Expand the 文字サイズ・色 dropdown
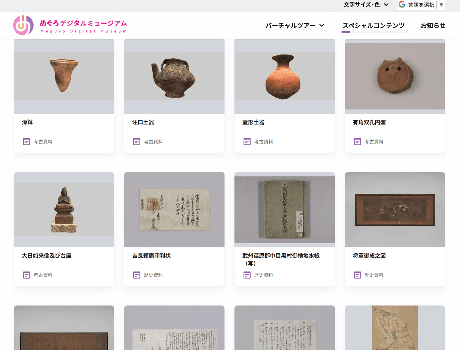The image size is (460, 350). 366,5
